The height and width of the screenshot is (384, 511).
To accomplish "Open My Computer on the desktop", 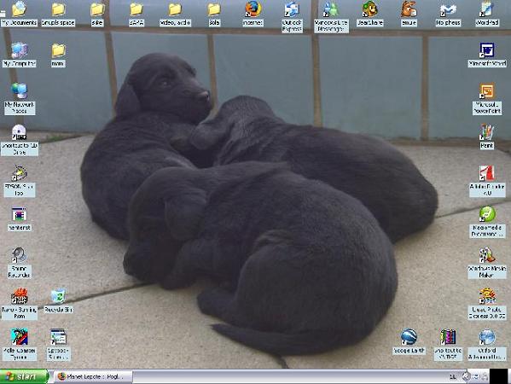I will point(20,55).
